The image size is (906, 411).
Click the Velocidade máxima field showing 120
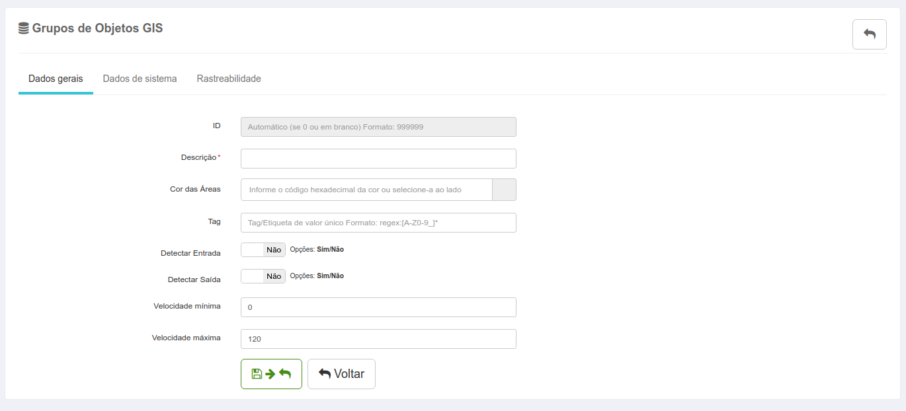coord(378,339)
